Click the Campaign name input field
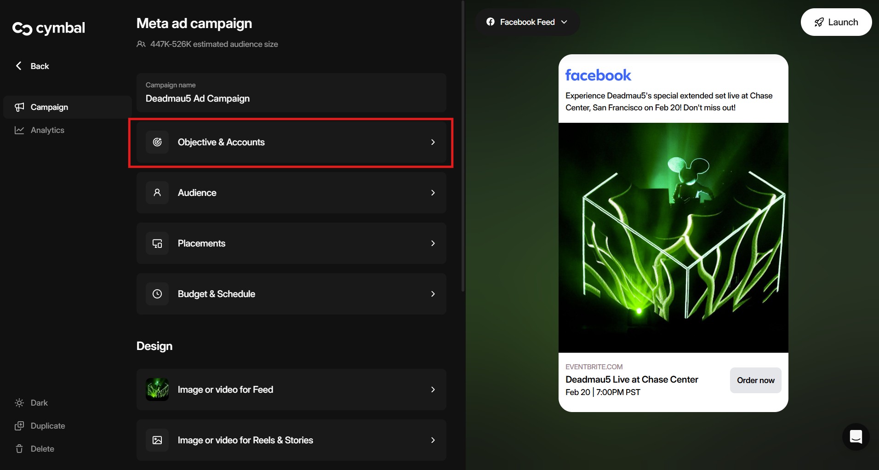 [291, 98]
